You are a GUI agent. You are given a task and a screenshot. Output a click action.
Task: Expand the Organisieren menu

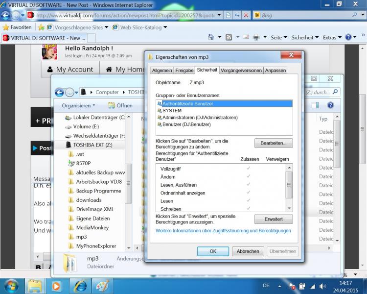(78, 105)
